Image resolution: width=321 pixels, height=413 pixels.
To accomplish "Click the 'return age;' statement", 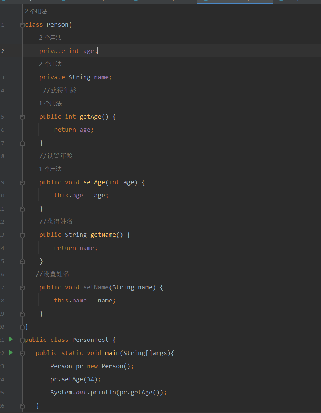I will click(x=74, y=130).
